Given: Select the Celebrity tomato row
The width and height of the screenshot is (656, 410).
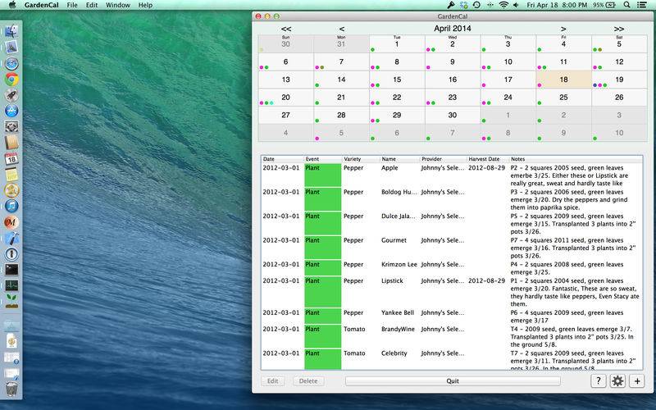Looking at the screenshot, I should tap(452, 359).
